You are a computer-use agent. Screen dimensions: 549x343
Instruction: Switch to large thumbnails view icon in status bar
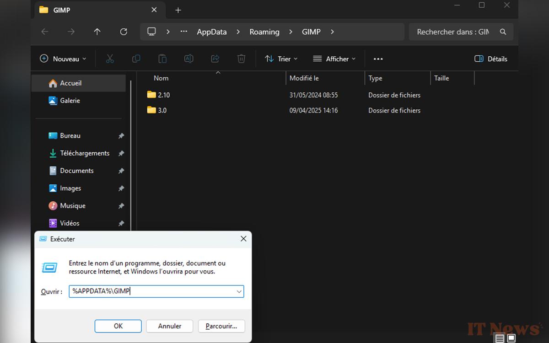(511, 338)
